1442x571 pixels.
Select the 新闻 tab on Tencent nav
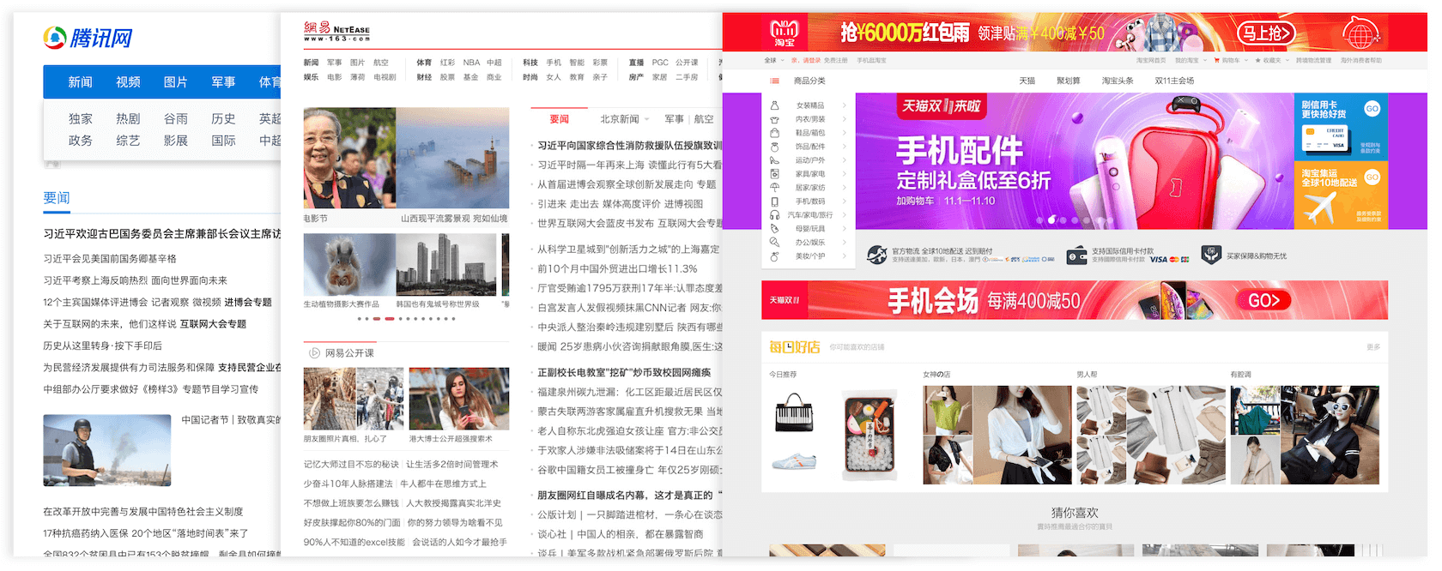(80, 82)
